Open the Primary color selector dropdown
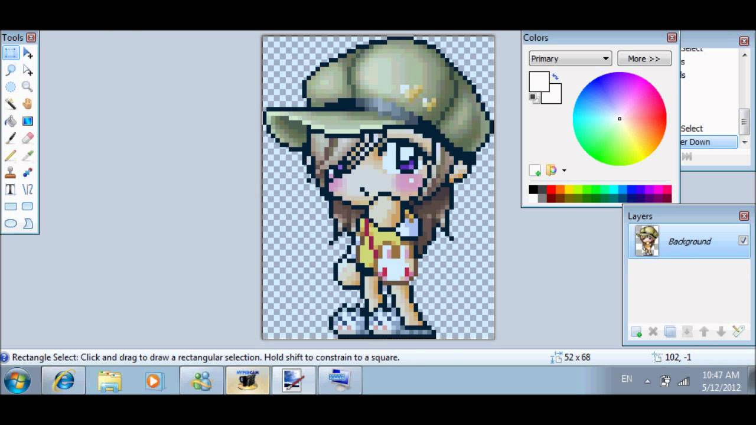This screenshot has height=425, width=756. (570, 58)
